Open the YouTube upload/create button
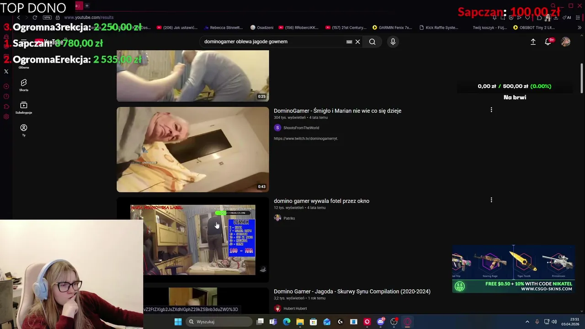 (533, 42)
